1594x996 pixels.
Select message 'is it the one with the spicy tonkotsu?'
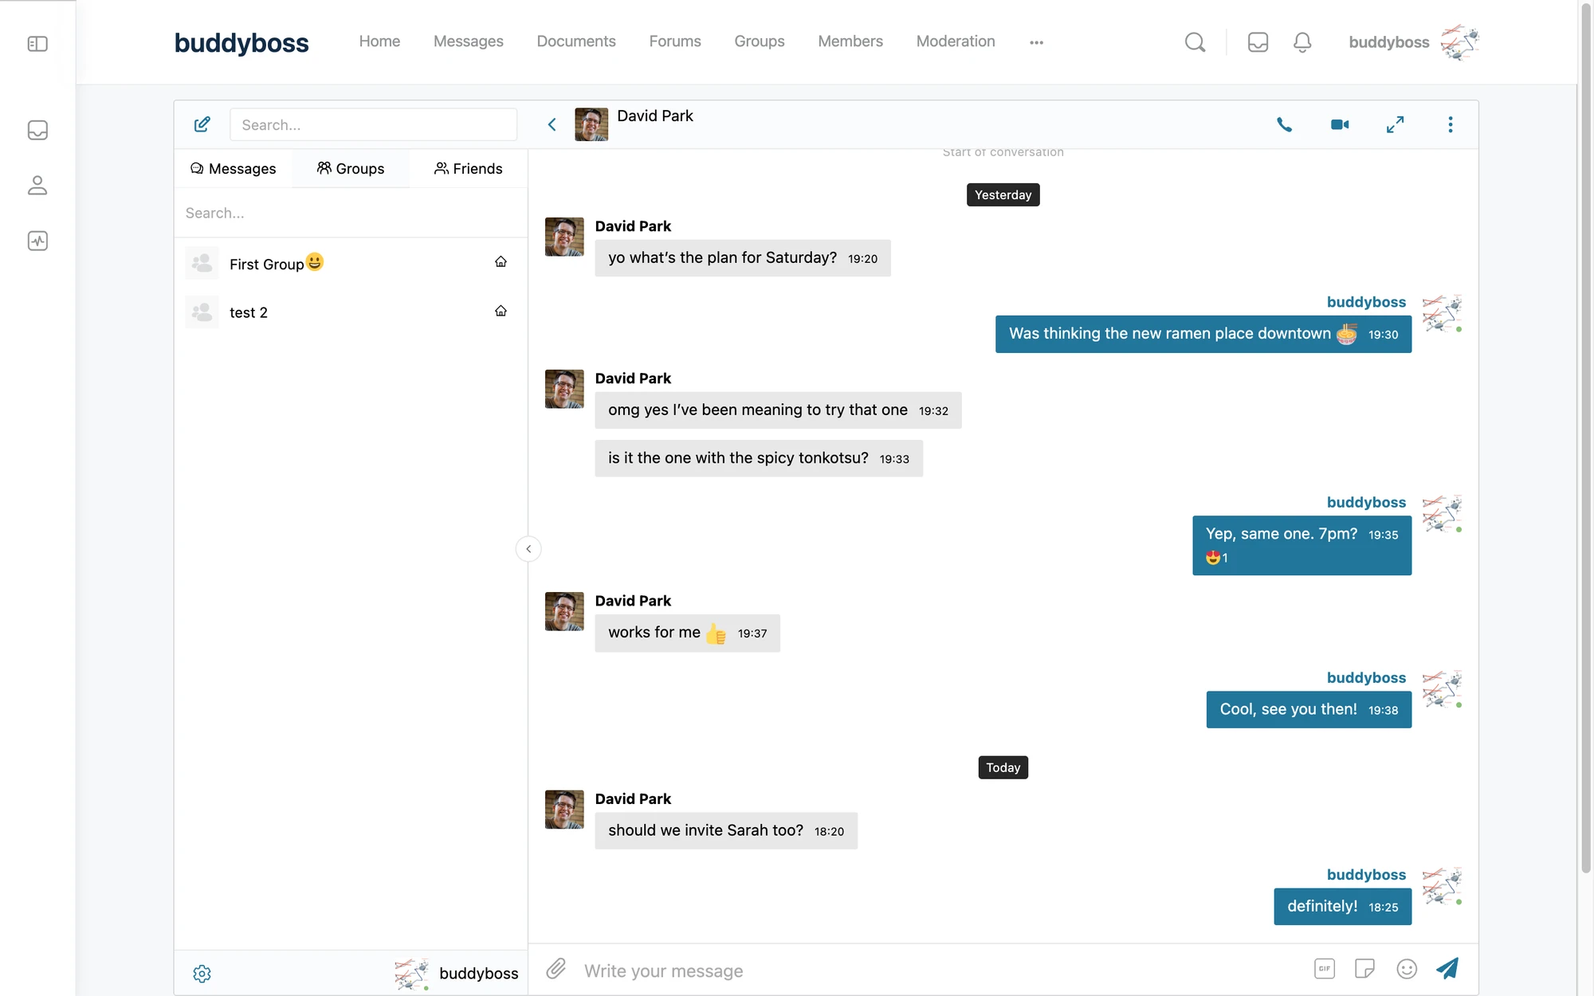coord(759,458)
